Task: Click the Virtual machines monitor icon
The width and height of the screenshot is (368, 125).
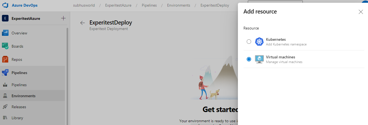Action: click(x=259, y=59)
